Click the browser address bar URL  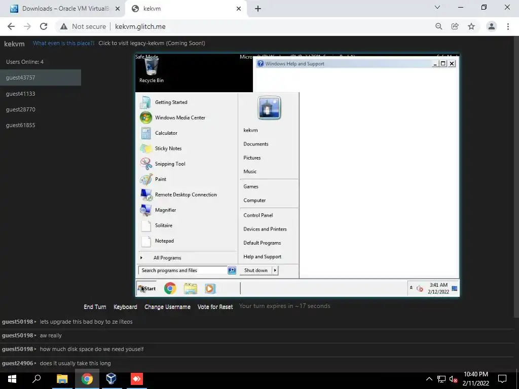tap(140, 26)
